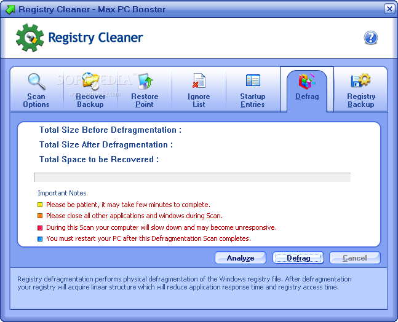This screenshot has height=322, width=398.
Task: Click the Restore Point monitor icon
Action: [145, 81]
